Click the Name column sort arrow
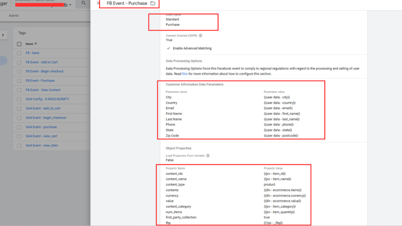This screenshot has height=226, width=402. [x=36, y=44]
